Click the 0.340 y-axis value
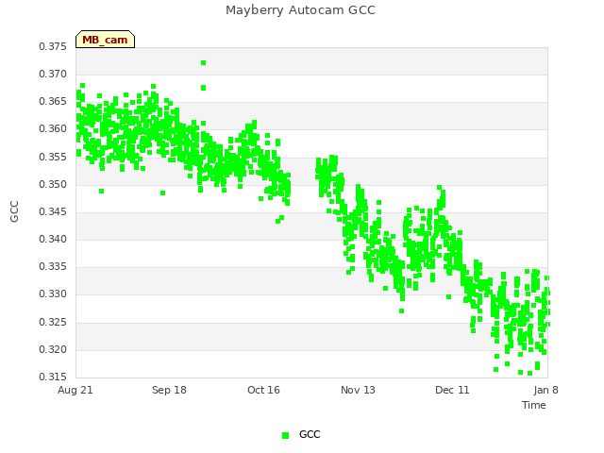Screen dimensions: 604x453 coord(53,239)
